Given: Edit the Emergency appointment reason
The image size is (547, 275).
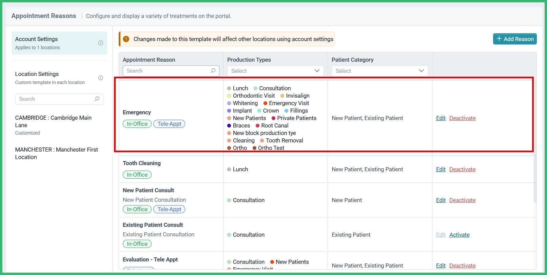Looking at the screenshot, I should point(441,118).
